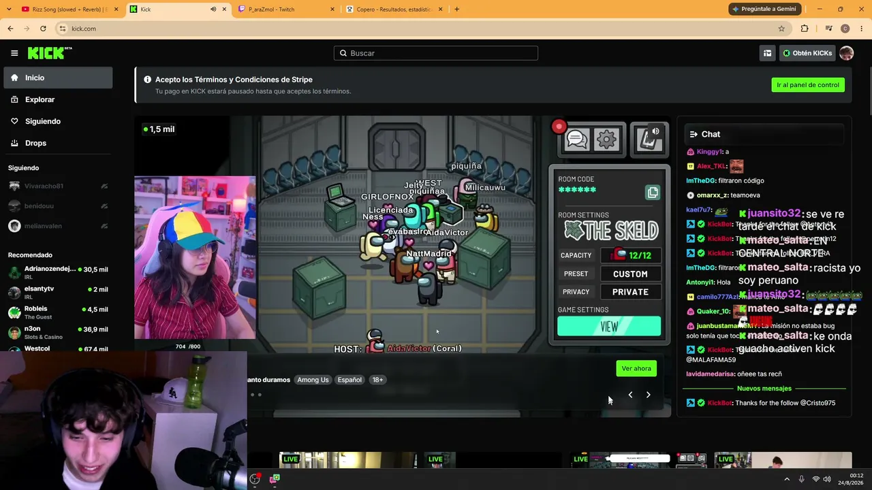The height and width of the screenshot is (490, 872).
Task: Open Explorar in the sidebar
Action: pyautogui.click(x=58, y=99)
